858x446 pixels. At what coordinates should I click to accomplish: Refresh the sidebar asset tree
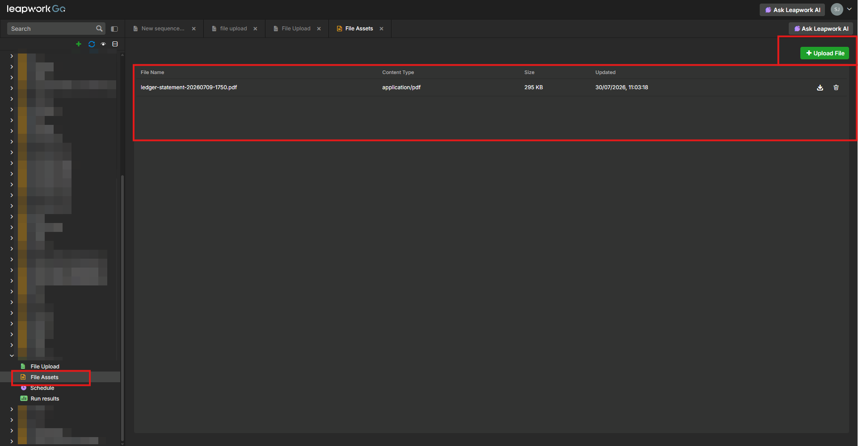pos(92,44)
